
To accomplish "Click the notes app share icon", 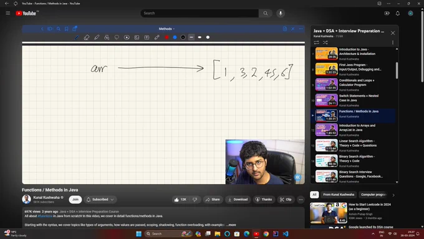I will tap(75, 29).
